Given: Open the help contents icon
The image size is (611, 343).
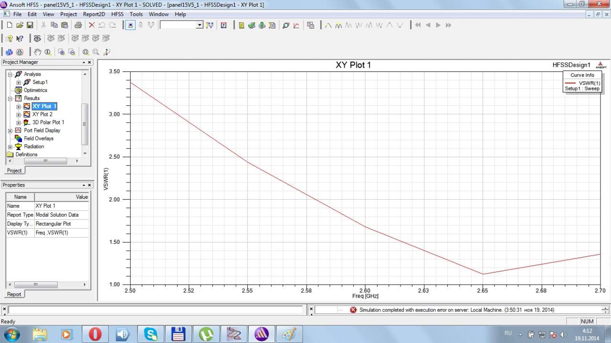Looking at the screenshot, I should [10, 39].
